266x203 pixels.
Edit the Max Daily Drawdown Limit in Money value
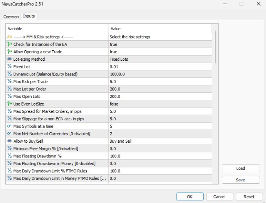point(160,178)
